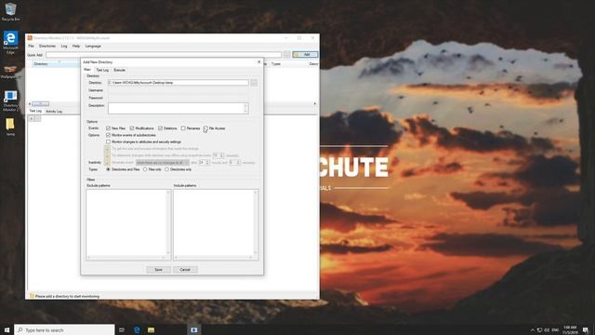The image size is (595, 335).
Task: Click the Save button
Action: point(158,269)
